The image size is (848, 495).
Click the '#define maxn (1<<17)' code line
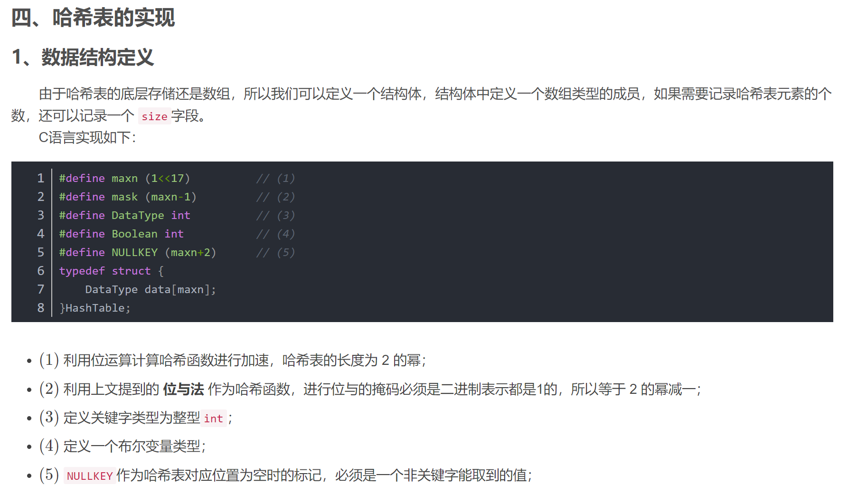(124, 178)
